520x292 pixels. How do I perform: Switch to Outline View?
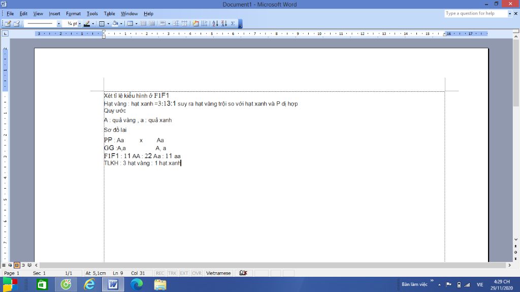[x=23, y=265]
